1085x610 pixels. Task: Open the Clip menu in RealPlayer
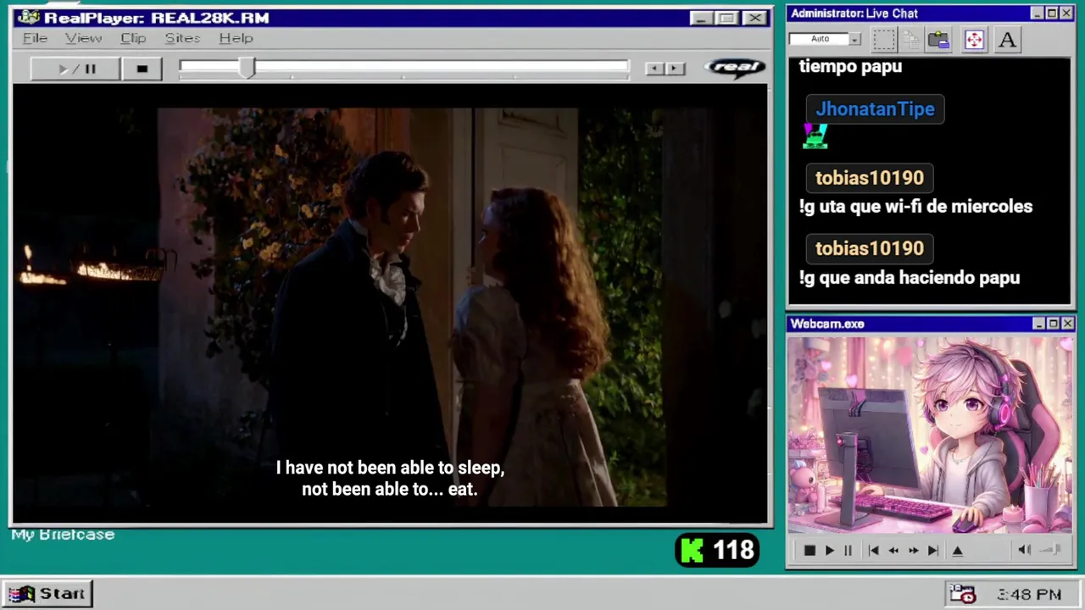click(x=133, y=38)
